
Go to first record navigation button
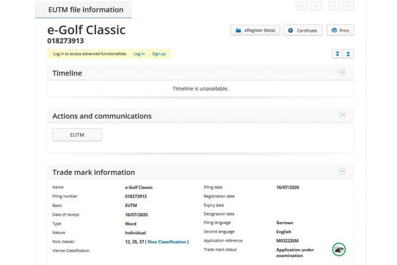click(301, 6)
